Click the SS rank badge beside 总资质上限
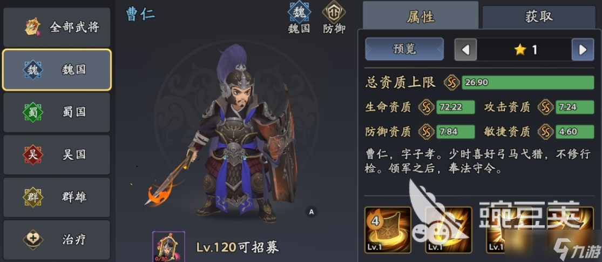 point(452,83)
